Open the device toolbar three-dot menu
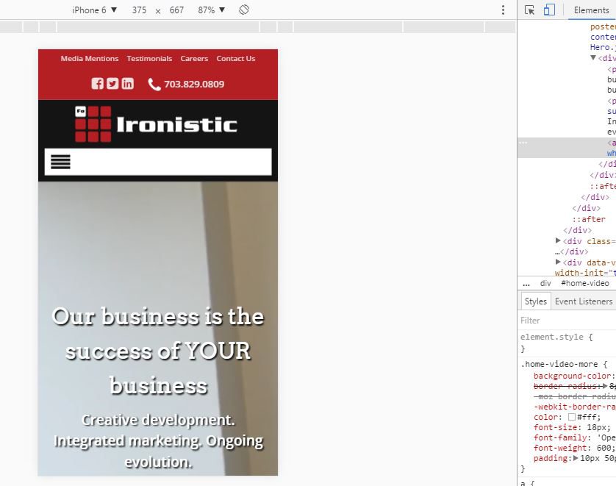The image size is (616, 486). click(503, 10)
